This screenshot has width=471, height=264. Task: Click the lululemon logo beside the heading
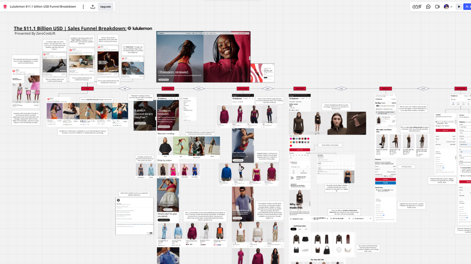[x=140, y=29]
